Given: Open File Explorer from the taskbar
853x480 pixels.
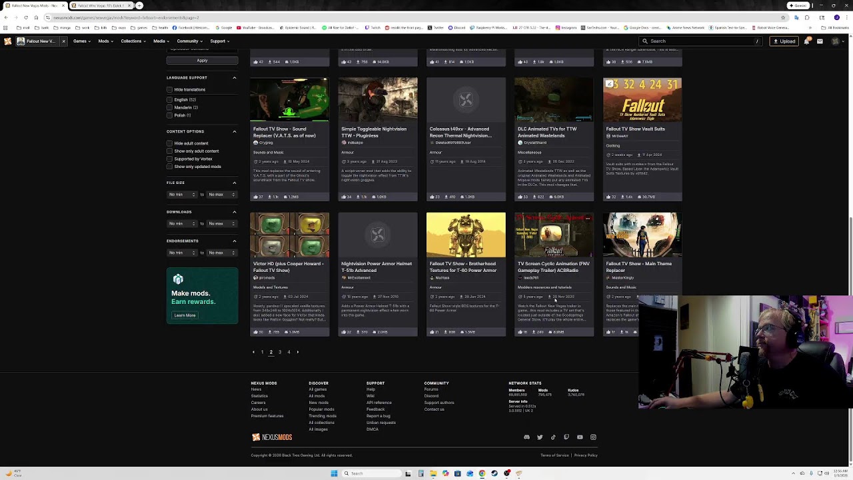Looking at the screenshot, I should [433, 473].
